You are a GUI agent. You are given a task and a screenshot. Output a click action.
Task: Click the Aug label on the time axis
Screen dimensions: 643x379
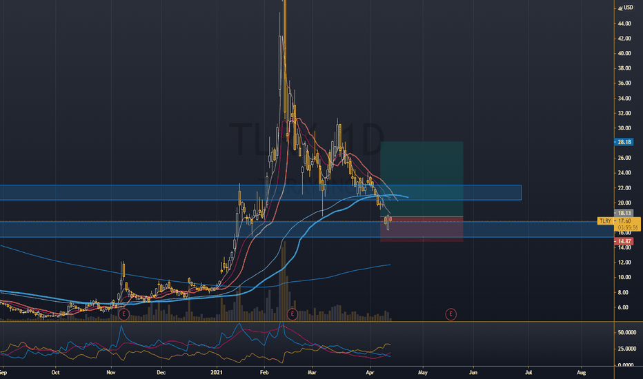[x=582, y=372]
